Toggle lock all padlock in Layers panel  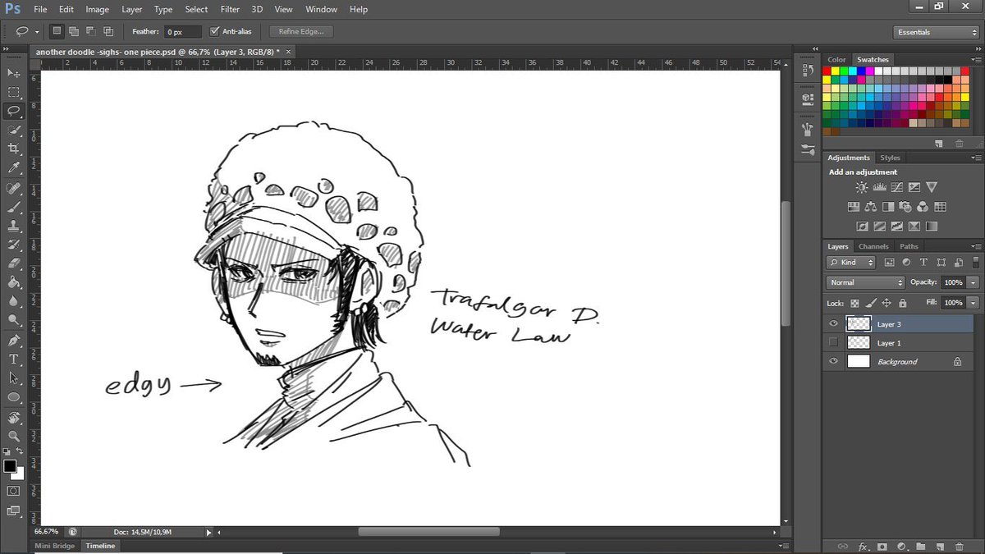pyautogui.click(x=902, y=303)
